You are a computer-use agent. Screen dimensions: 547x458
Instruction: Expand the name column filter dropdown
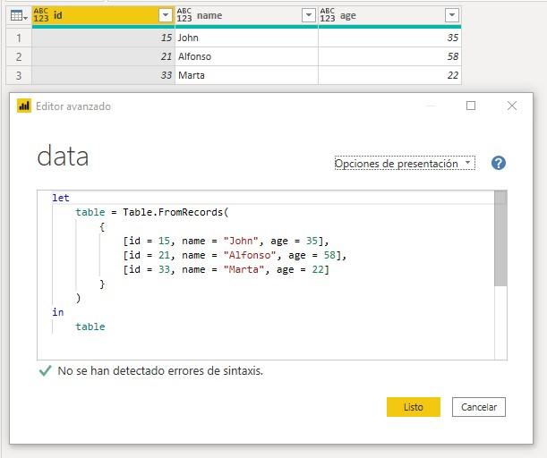pos(308,15)
